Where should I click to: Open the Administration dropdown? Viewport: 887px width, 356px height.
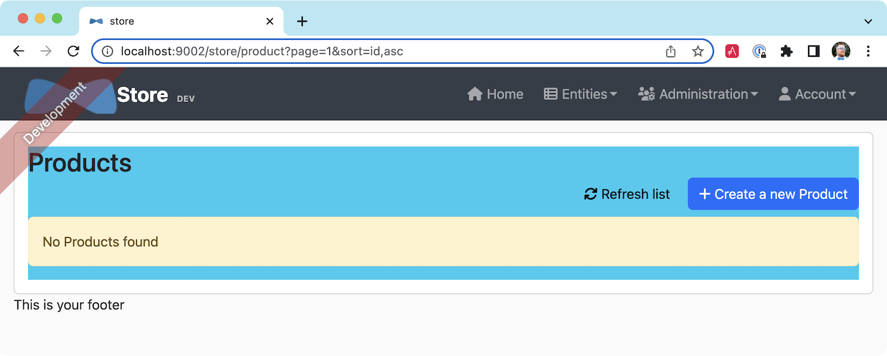coord(698,94)
